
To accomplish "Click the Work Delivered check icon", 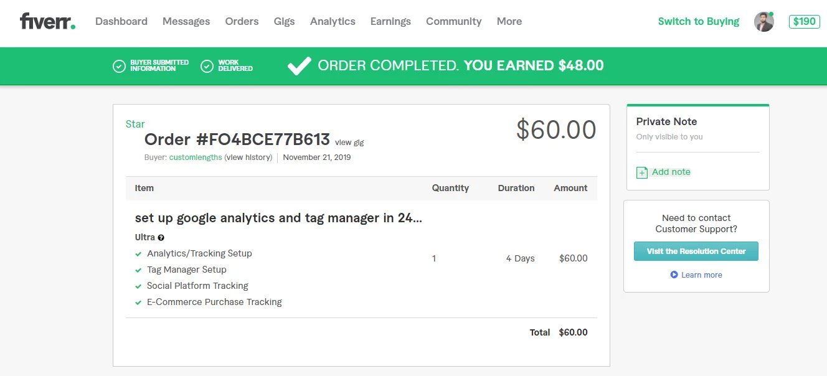I will click(207, 66).
